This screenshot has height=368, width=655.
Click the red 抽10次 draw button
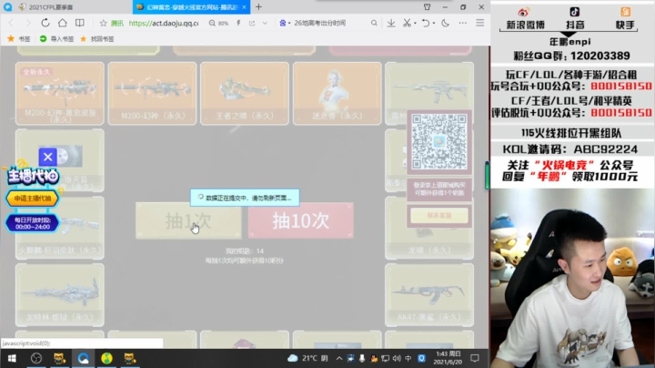(301, 220)
